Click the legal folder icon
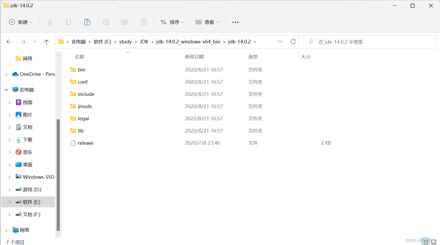This screenshot has height=245, width=440. coord(73,118)
